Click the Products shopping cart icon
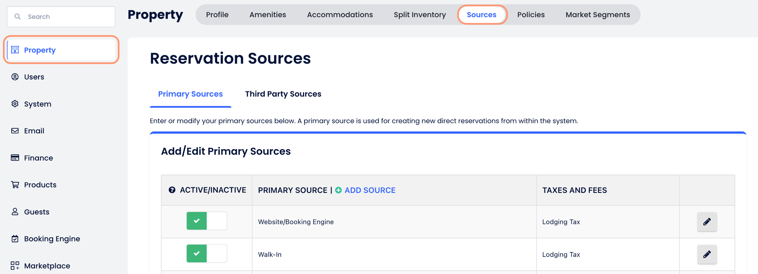758x274 pixels. (15, 185)
